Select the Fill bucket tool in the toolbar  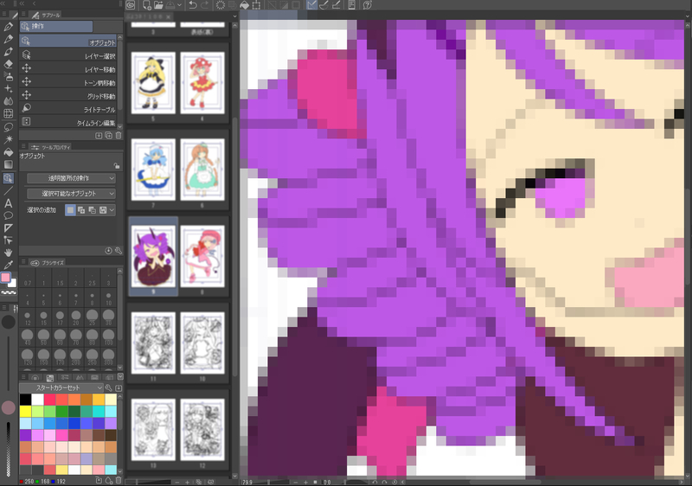(9, 152)
